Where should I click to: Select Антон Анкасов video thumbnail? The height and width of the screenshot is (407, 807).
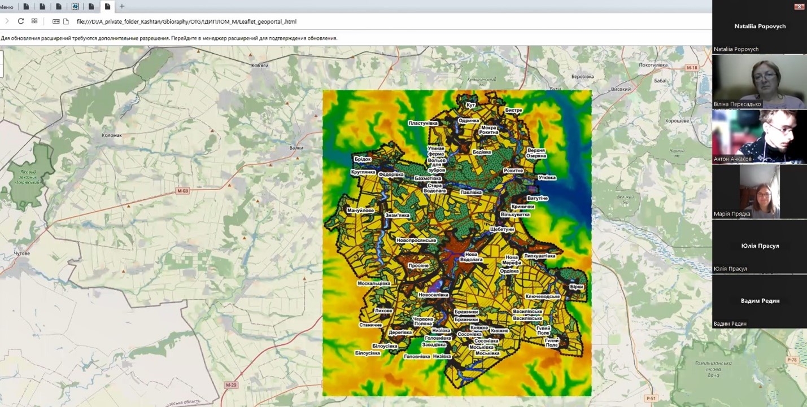coord(760,136)
